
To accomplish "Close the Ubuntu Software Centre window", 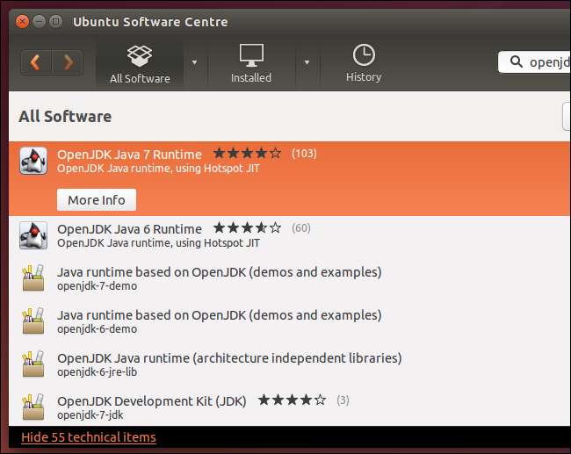I will [22, 22].
